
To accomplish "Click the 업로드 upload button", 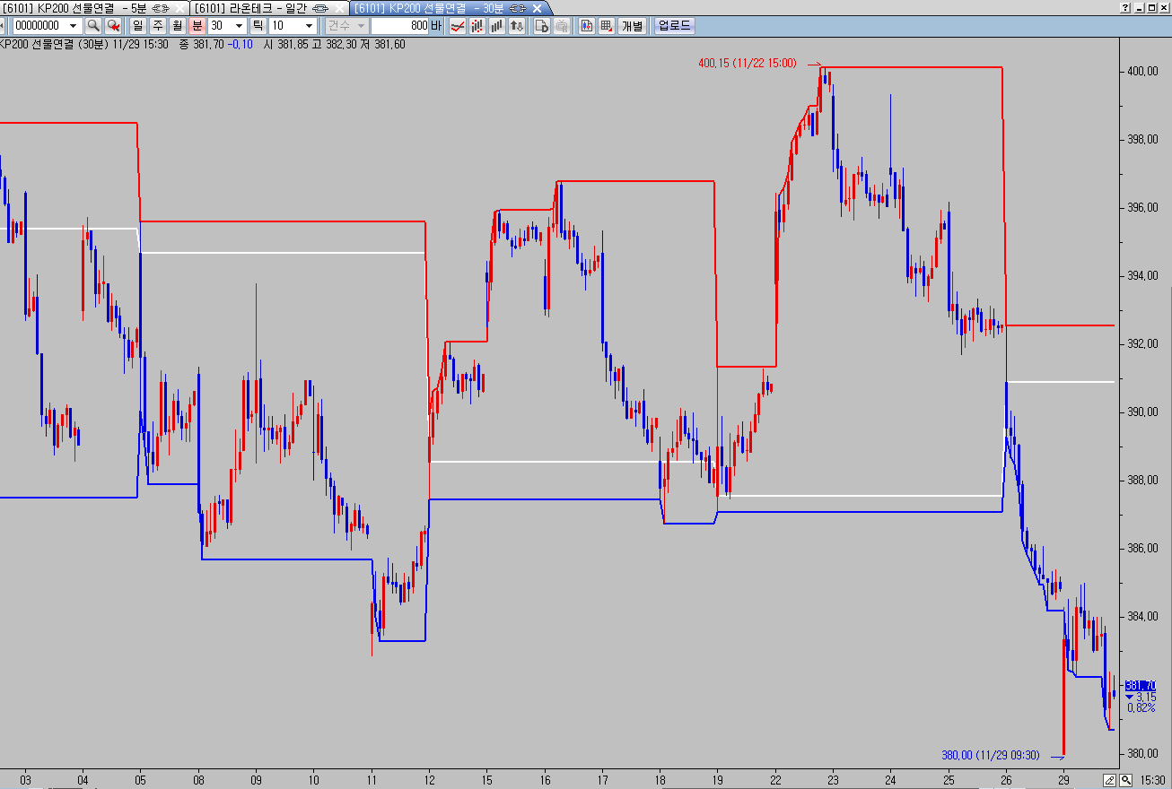I will click(675, 26).
